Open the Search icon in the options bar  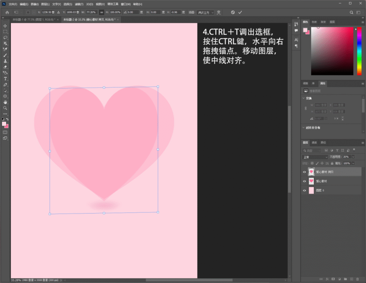pyautogui.click(x=351, y=13)
